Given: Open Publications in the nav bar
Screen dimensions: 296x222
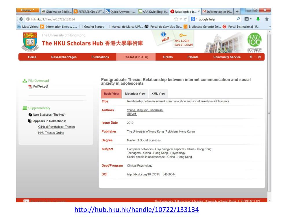Looking at the screenshot, I should point(100,57).
